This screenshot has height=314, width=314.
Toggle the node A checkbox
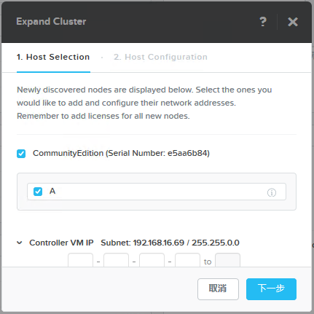tap(38, 192)
